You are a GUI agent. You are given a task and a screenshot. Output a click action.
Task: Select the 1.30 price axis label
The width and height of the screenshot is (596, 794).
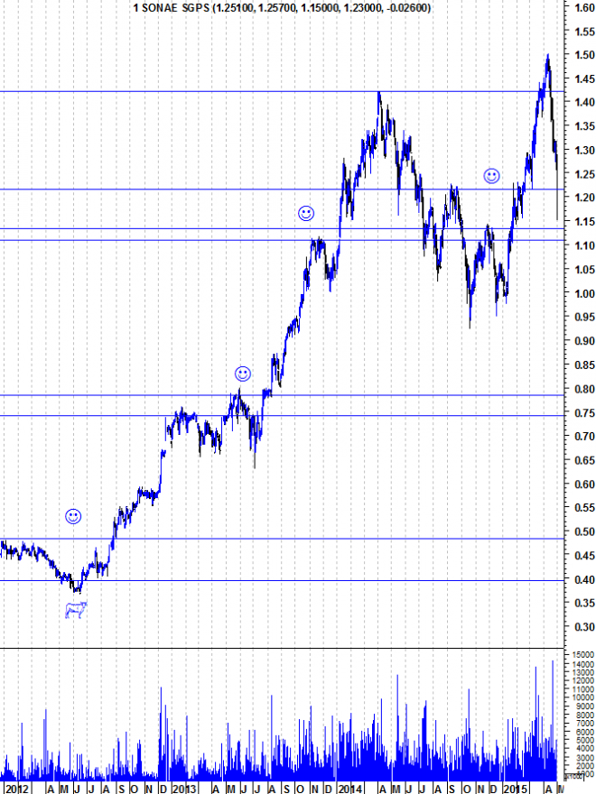(585, 150)
